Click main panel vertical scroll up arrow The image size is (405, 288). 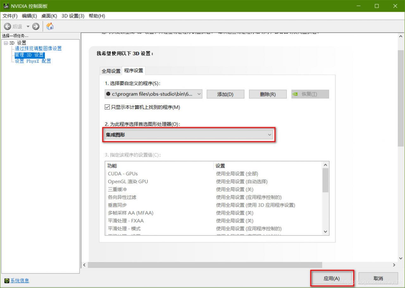tap(401, 36)
